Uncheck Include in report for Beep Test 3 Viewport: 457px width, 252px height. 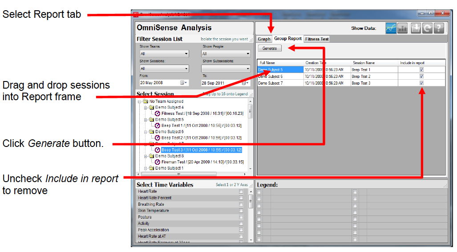(421, 83)
